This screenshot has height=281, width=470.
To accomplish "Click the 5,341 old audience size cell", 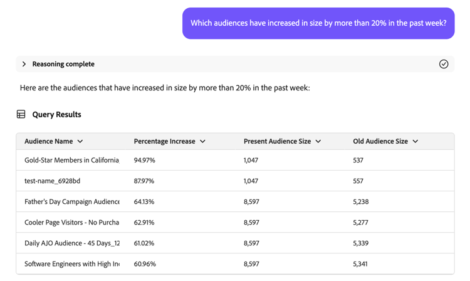I will click(x=360, y=264).
